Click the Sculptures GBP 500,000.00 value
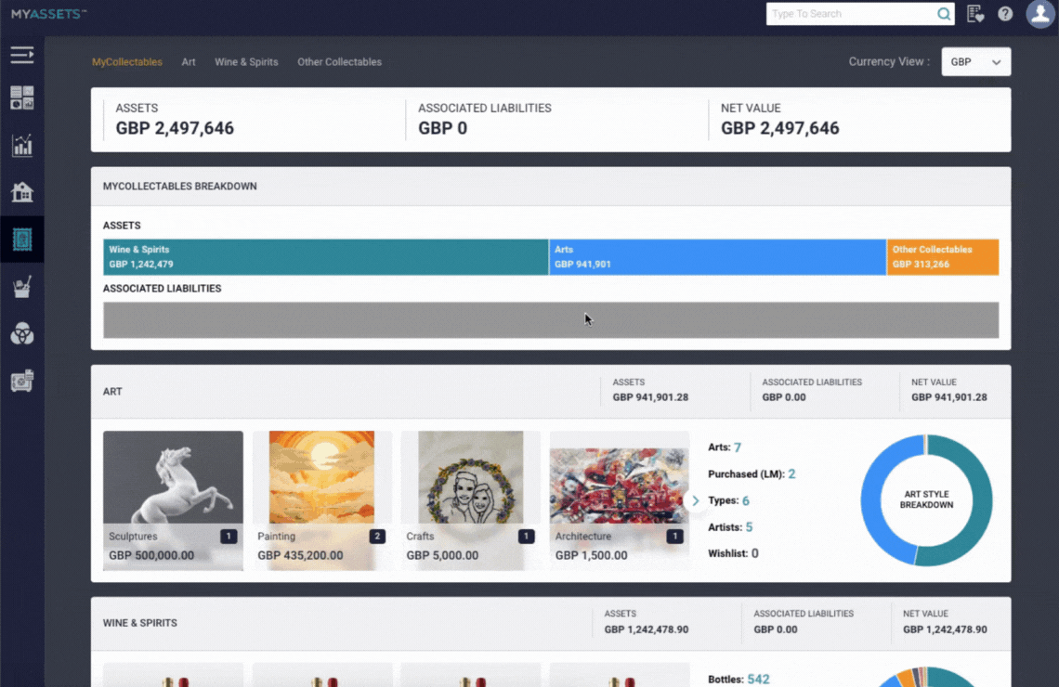The width and height of the screenshot is (1059, 687). point(151,555)
